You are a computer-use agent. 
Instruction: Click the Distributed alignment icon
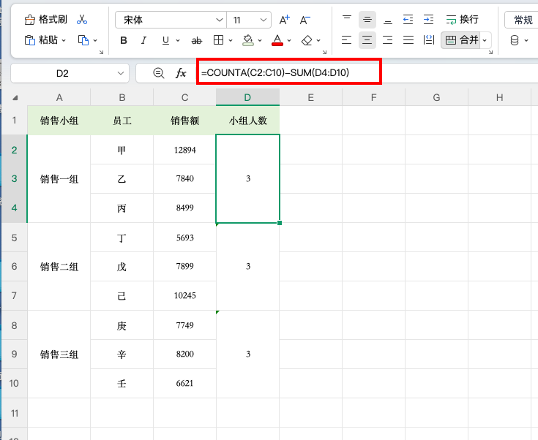pos(428,40)
